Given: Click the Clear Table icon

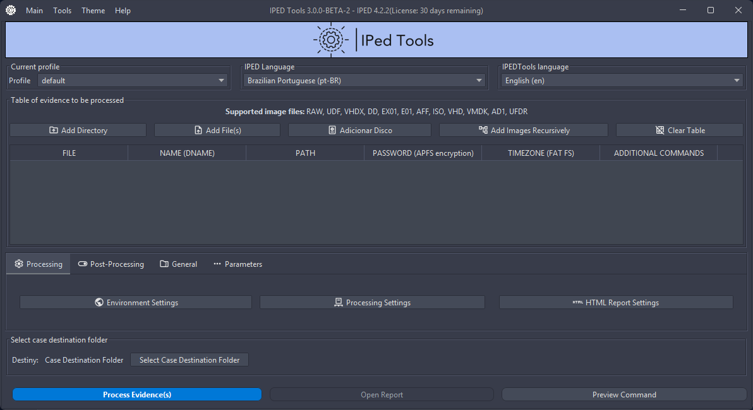Looking at the screenshot, I should pos(660,131).
